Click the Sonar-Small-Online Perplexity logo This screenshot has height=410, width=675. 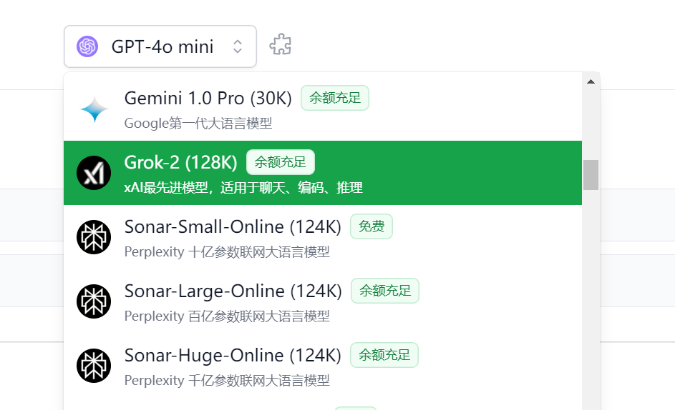coord(94,237)
